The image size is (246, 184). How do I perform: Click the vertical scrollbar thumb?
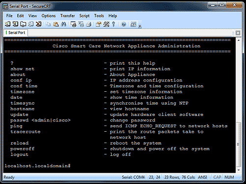(239, 145)
